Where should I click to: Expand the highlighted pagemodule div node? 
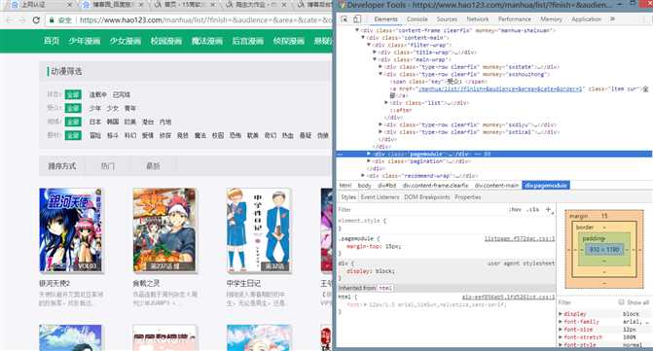click(369, 154)
